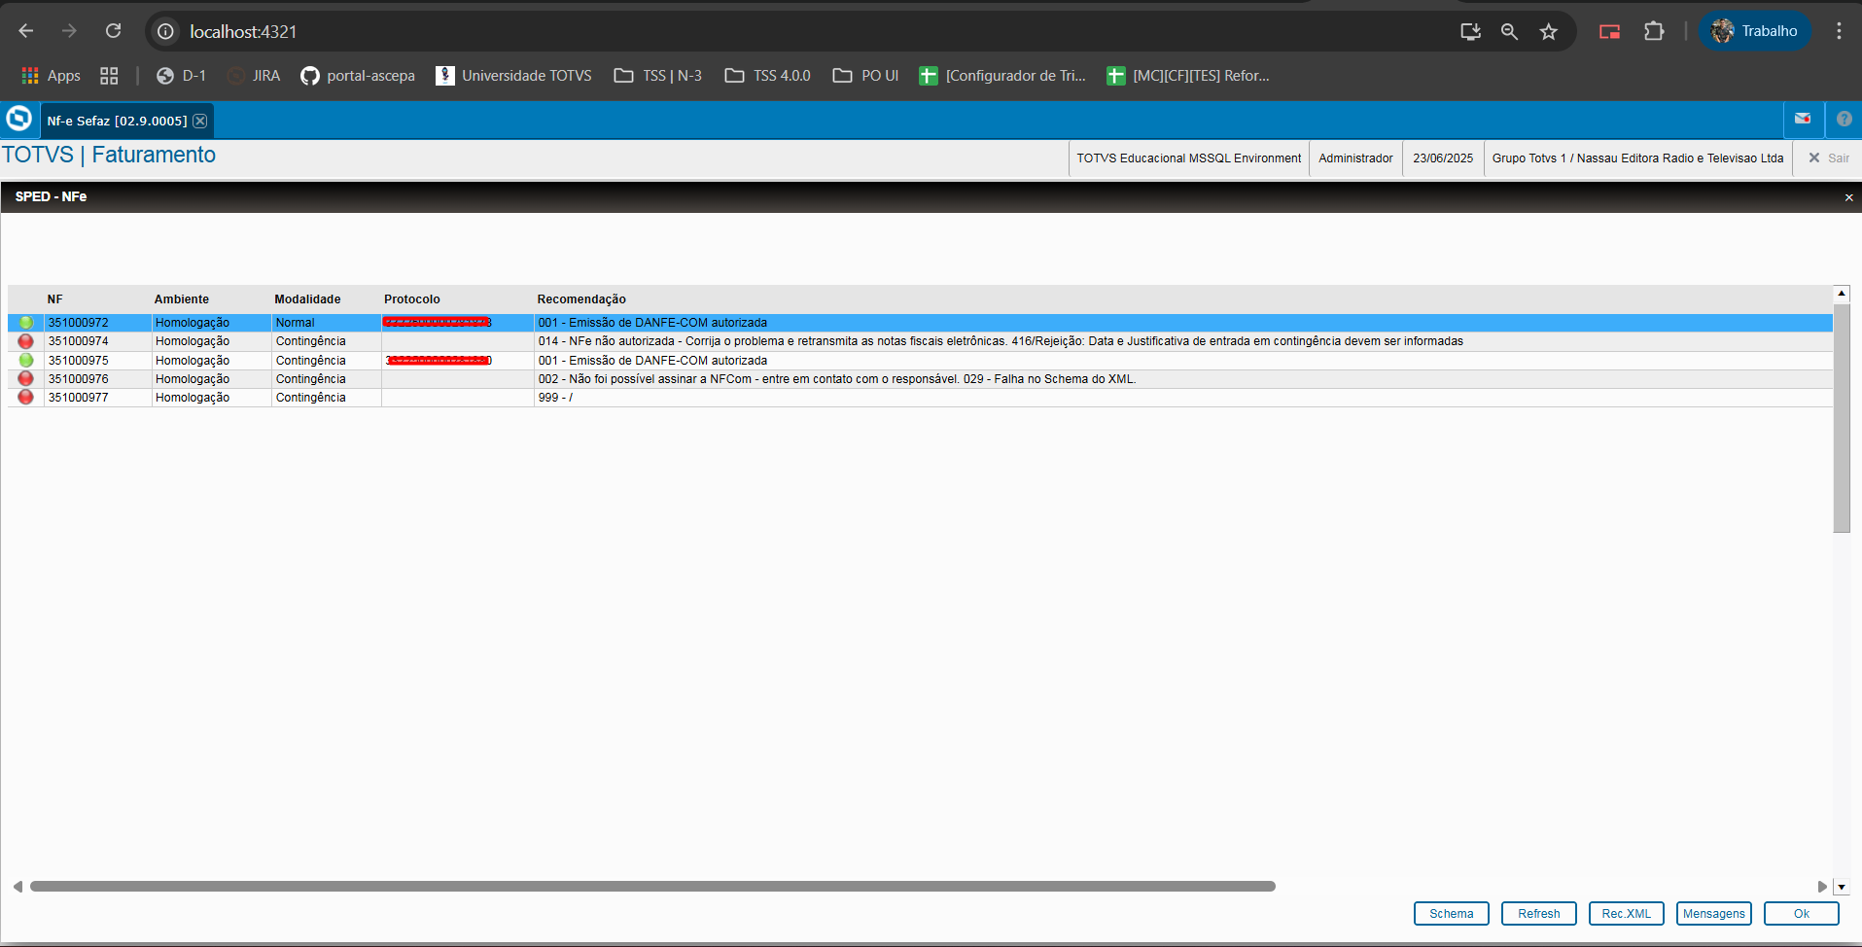Click red status icon for NF 351000977

coord(26,398)
